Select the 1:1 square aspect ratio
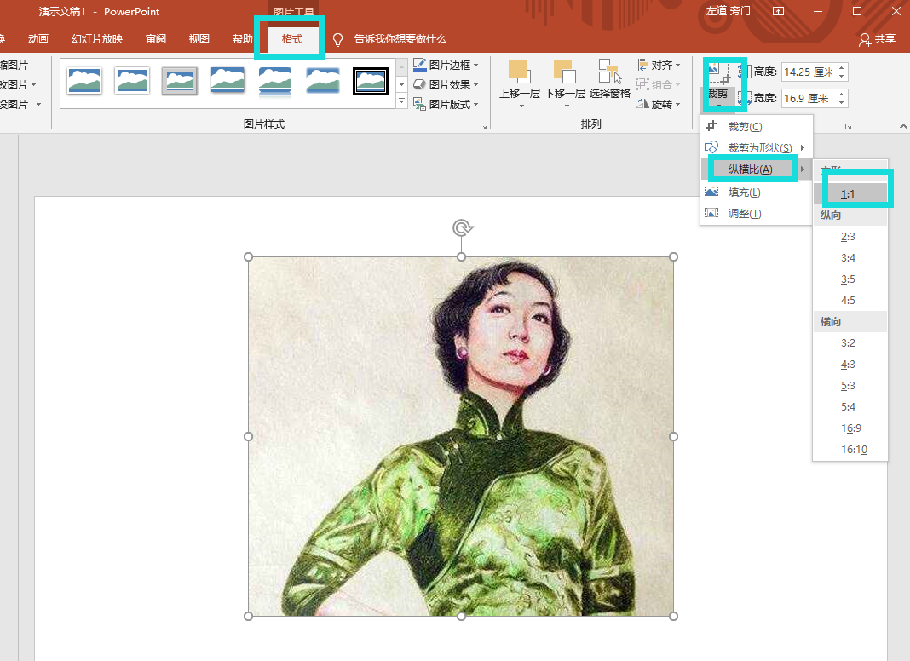The height and width of the screenshot is (661, 910). point(848,194)
